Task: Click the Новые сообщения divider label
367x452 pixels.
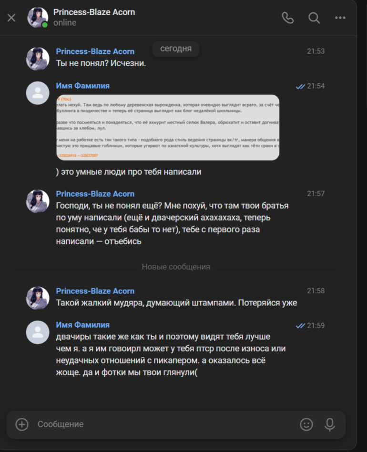Action: pyautogui.click(x=176, y=267)
